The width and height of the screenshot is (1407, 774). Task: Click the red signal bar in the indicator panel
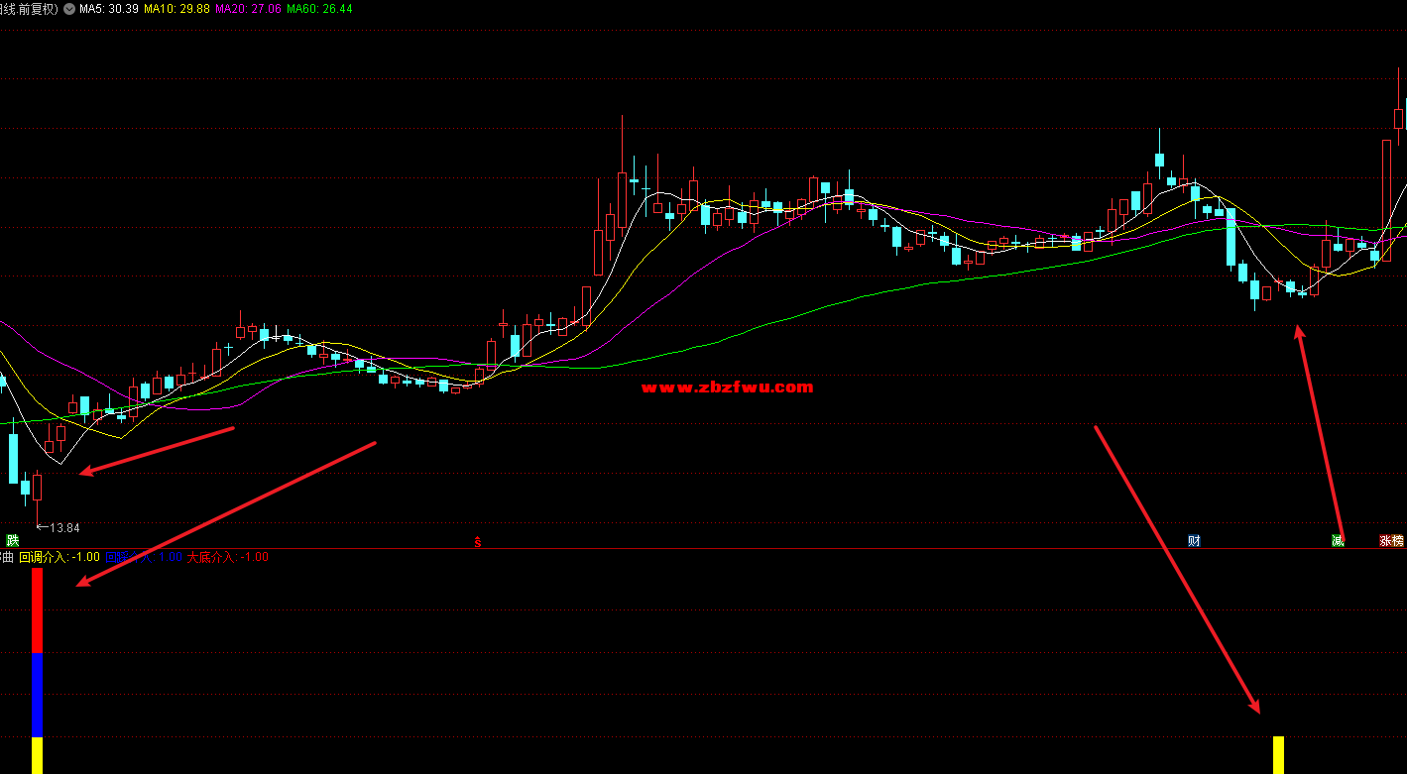click(37, 611)
